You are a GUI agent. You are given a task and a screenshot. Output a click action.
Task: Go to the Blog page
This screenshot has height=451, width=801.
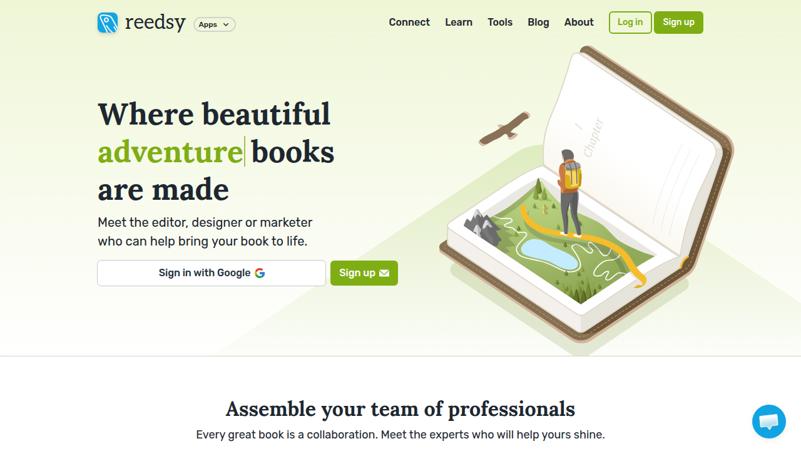538,22
